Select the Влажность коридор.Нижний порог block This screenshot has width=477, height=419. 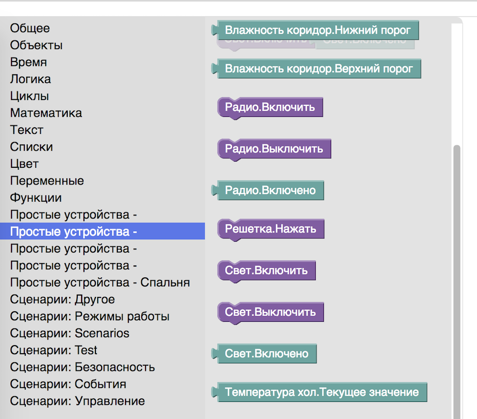click(x=318, y=30)
